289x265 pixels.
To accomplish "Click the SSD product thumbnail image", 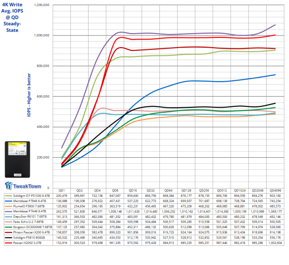I will pos(17,160).
